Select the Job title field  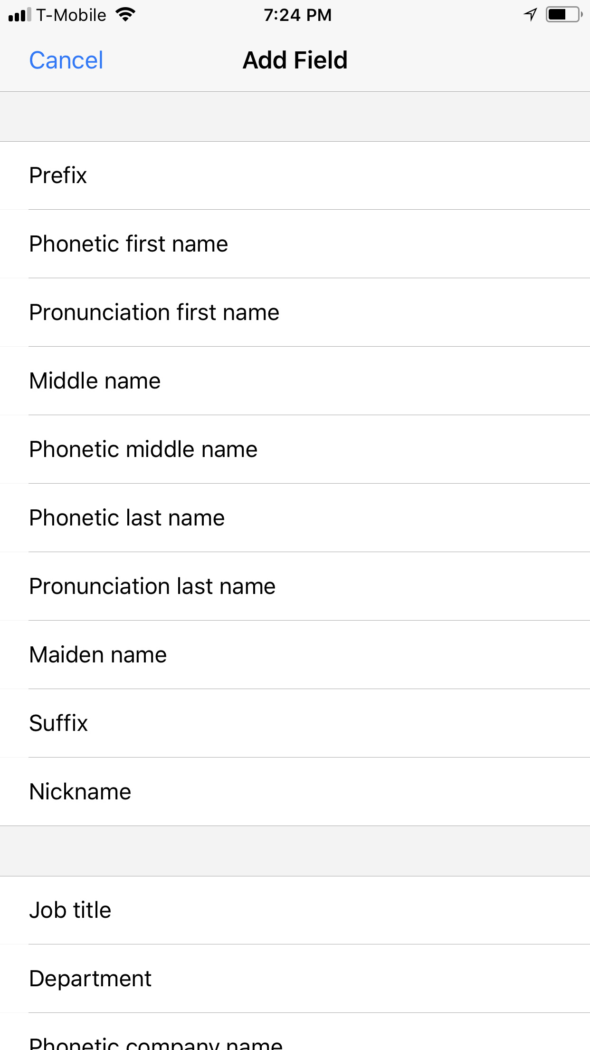pyautogui.click(x=295, y=910)
